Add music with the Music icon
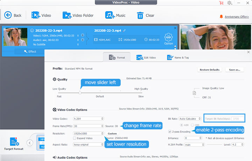 tap(110, 15)
